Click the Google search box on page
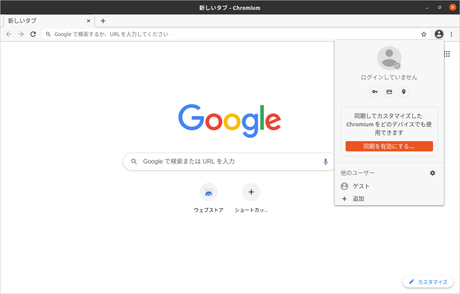460x294 pixels. point(229,162)
